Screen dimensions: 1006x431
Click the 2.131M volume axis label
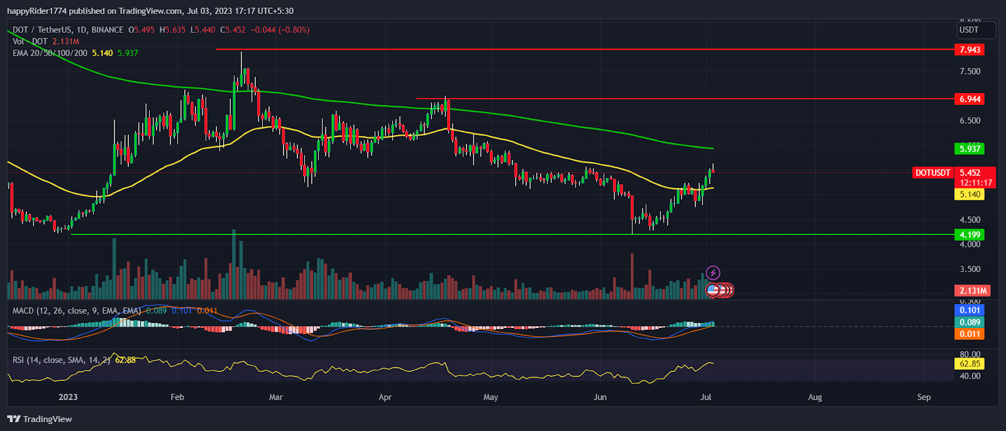[x=973, y=291]
